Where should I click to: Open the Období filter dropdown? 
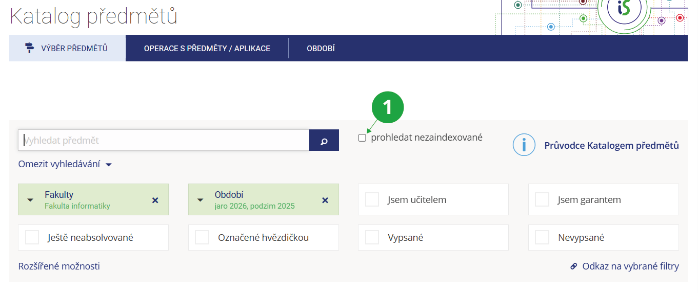point(201,200)
